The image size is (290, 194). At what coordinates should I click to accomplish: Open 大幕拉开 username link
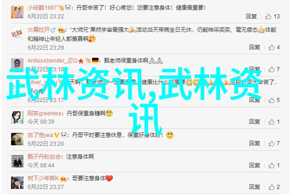pyautogui.click(x=39, y=29)
